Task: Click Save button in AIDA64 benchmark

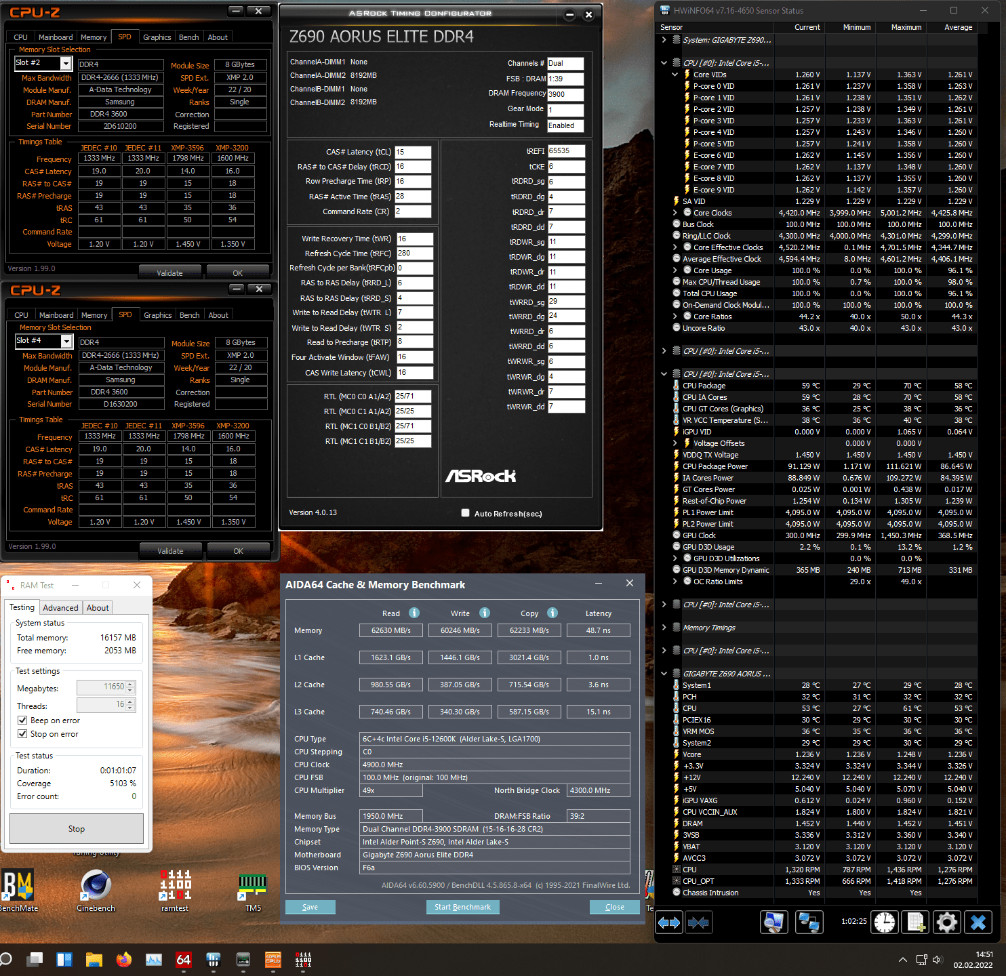Action: 310,907
